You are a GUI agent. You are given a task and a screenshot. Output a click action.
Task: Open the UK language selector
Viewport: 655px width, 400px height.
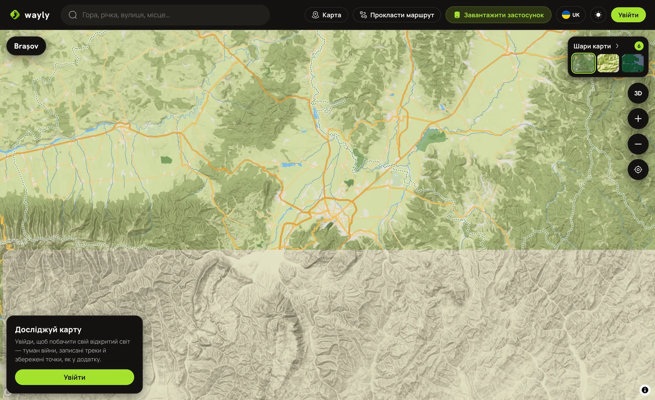point(571,15)
